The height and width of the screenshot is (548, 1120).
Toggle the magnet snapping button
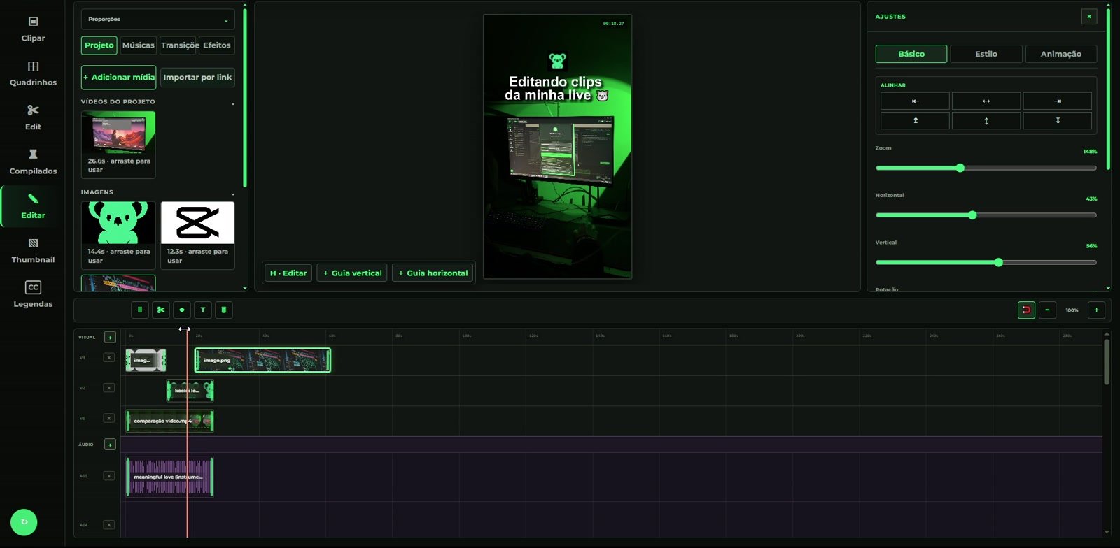[1026, 310]
